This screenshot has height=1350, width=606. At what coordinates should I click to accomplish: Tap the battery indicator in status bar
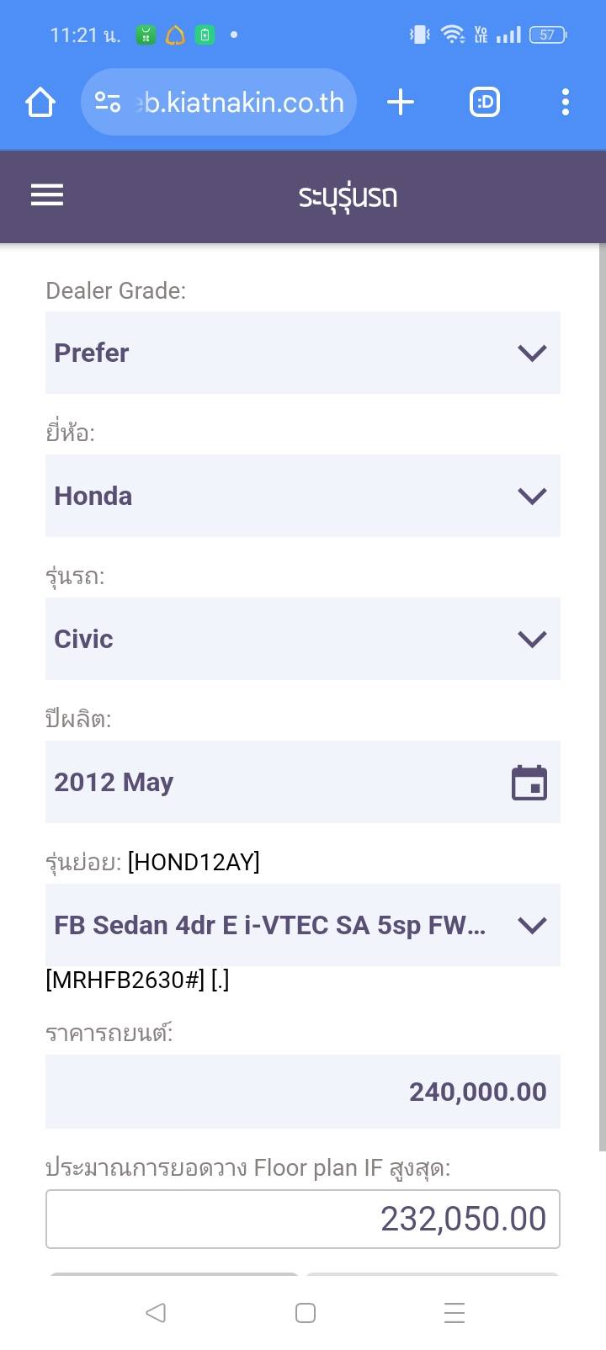547,35
